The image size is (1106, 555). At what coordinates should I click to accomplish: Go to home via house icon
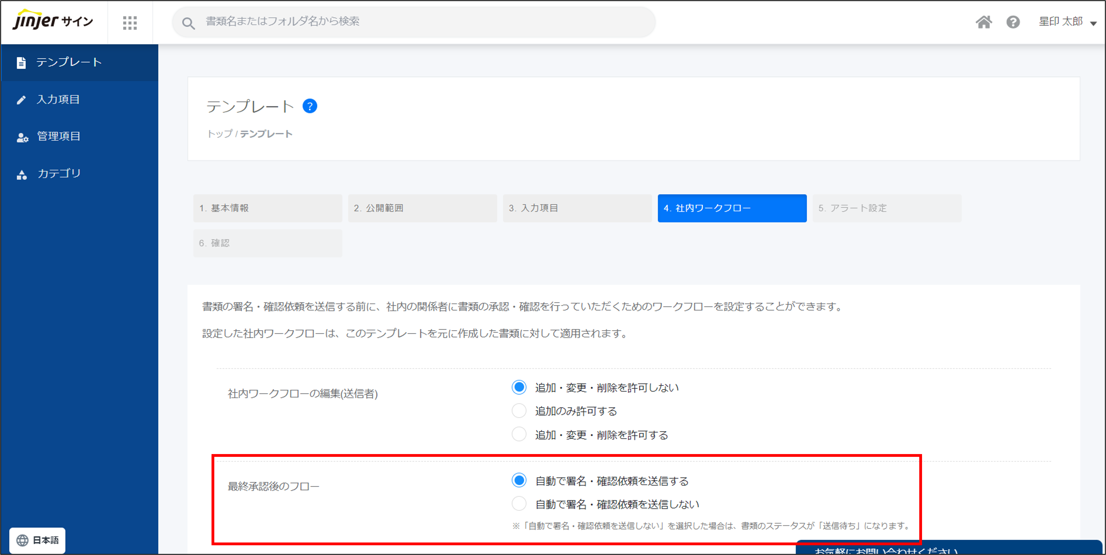(x=984, y=22)
